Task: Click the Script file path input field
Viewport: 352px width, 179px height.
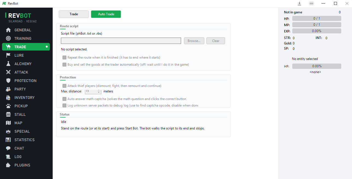Action: (121, 41)
